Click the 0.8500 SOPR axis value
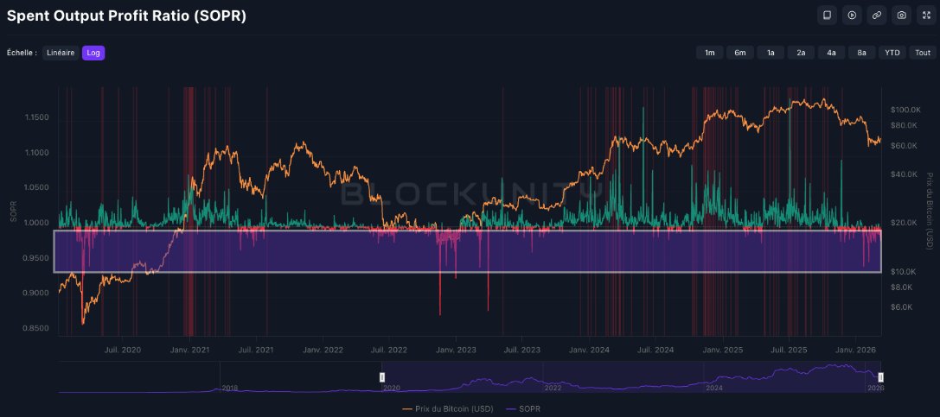This screenshot has width=940, height=417. pos(38,328)
